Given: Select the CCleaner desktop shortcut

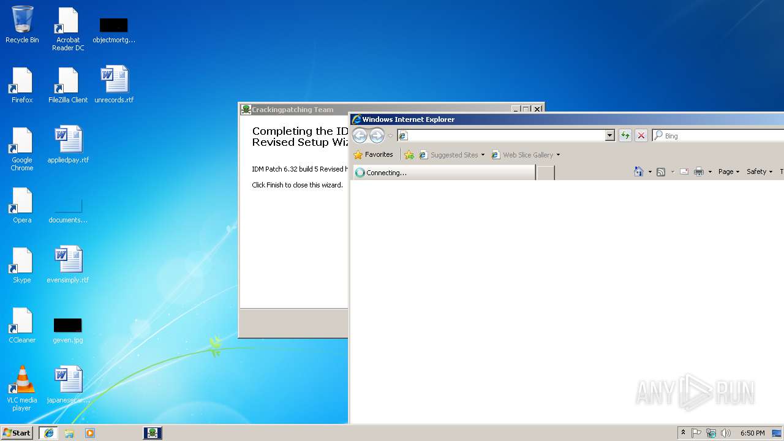Looking at the screenshot, I should point(22,325).
